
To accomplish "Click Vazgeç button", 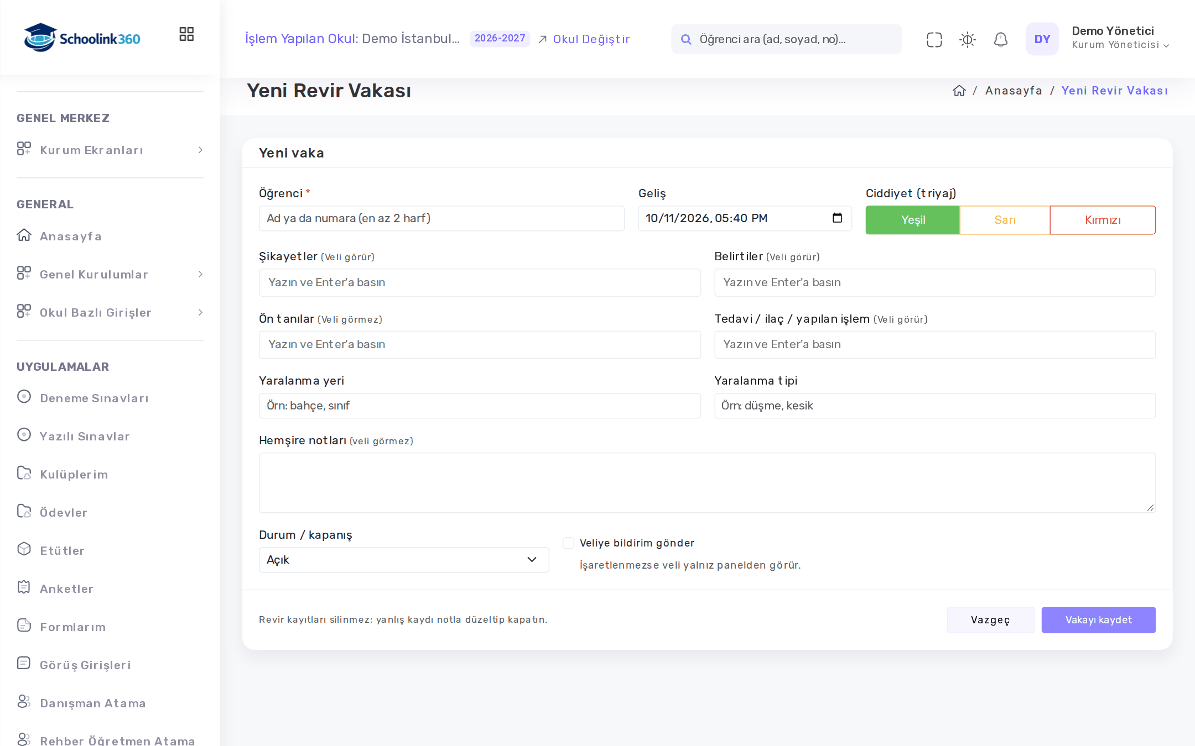I will tap(990, 620).
